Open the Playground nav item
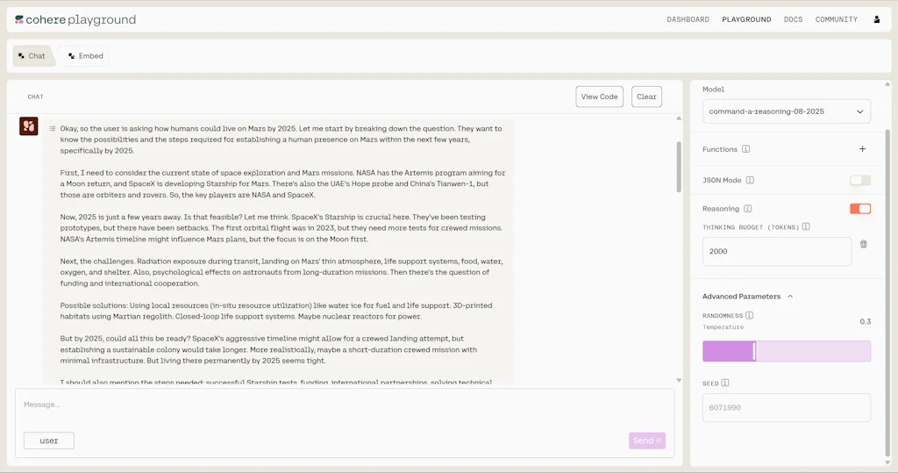 (746, 19)
